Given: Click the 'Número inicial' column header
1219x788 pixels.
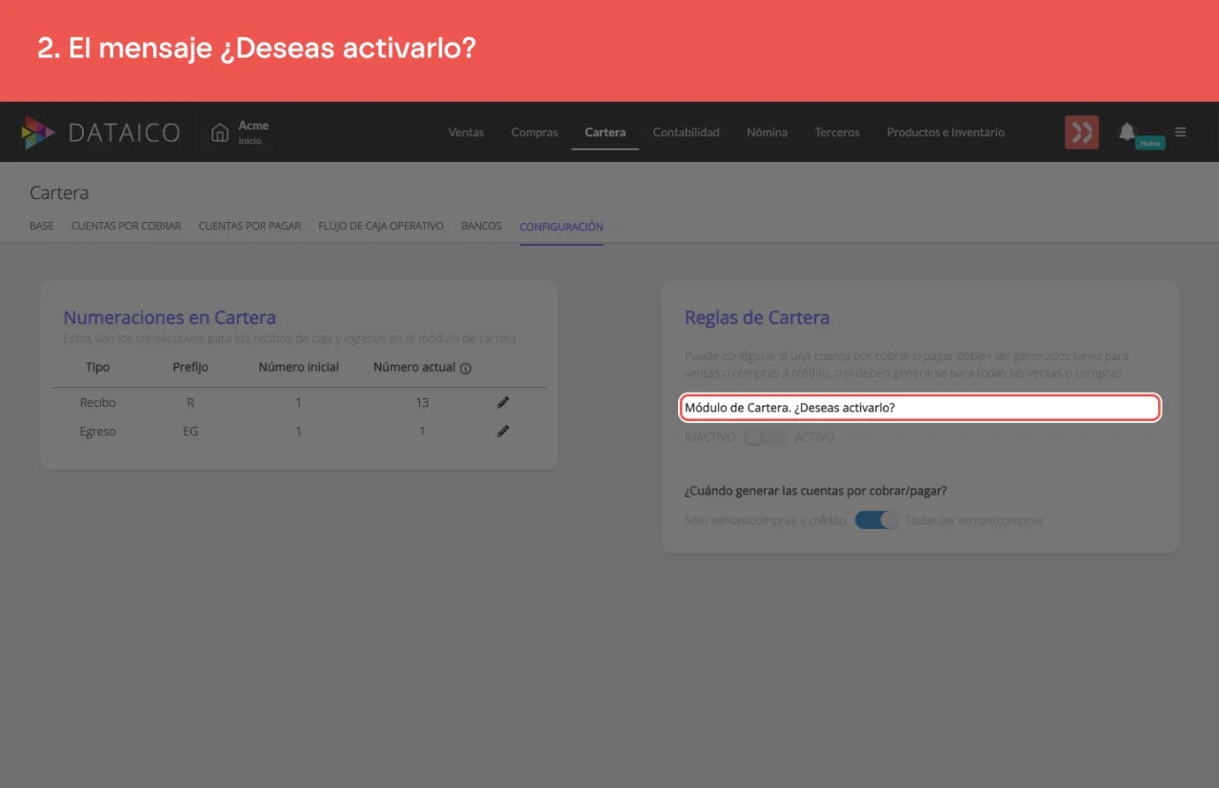Looking at the screenshot, I should [298, 367].
